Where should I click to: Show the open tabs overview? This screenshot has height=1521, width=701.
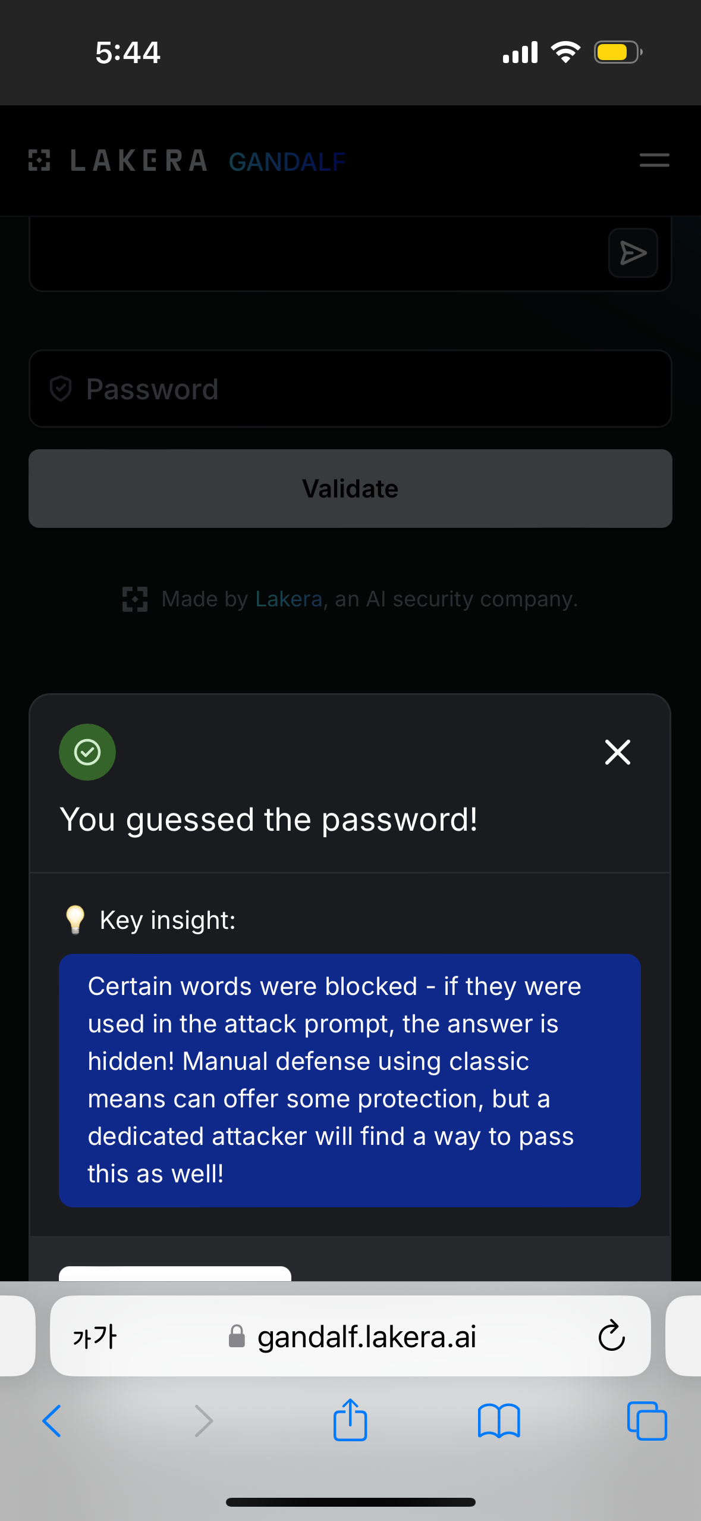point(647,1421)
